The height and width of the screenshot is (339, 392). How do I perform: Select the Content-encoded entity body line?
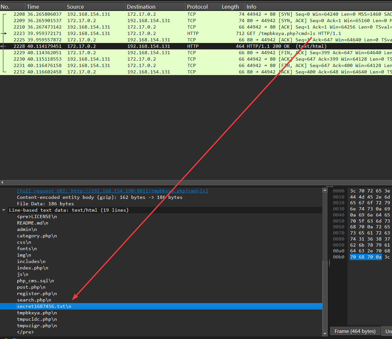point(100,197)
